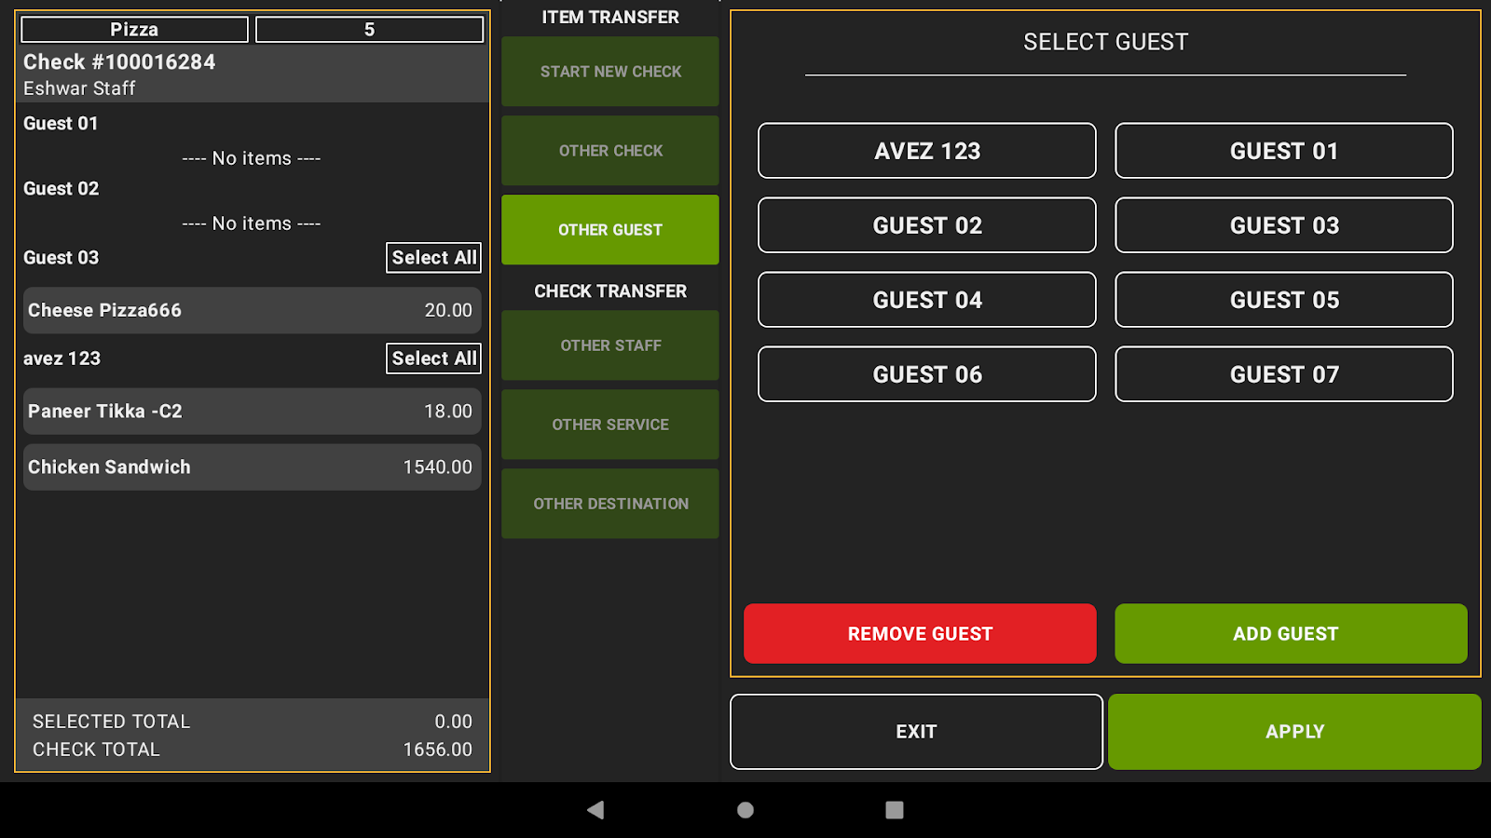Choose GUEST 04 as destination guest
Screen dimensions: 1491x838
pos(927,300)
